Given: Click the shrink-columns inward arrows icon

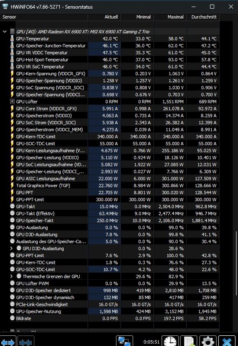Looking at the screenshot, I should tap(26, 341).
